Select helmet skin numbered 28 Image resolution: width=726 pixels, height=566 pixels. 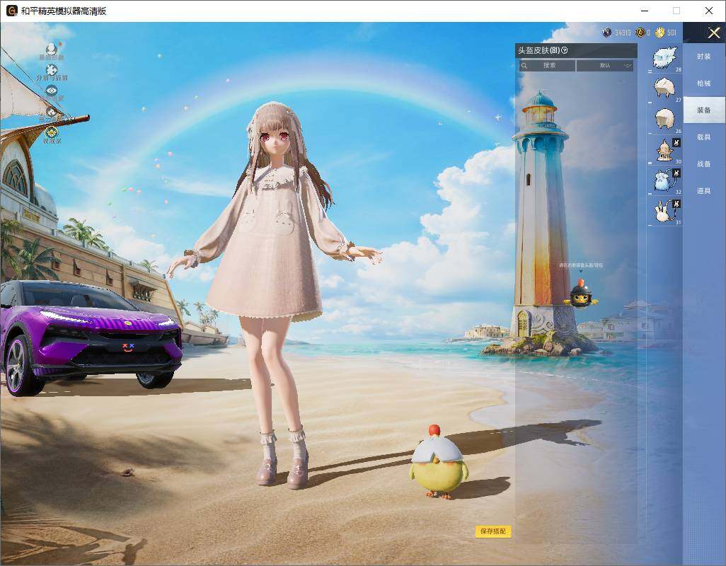click(x=664, y=59)
